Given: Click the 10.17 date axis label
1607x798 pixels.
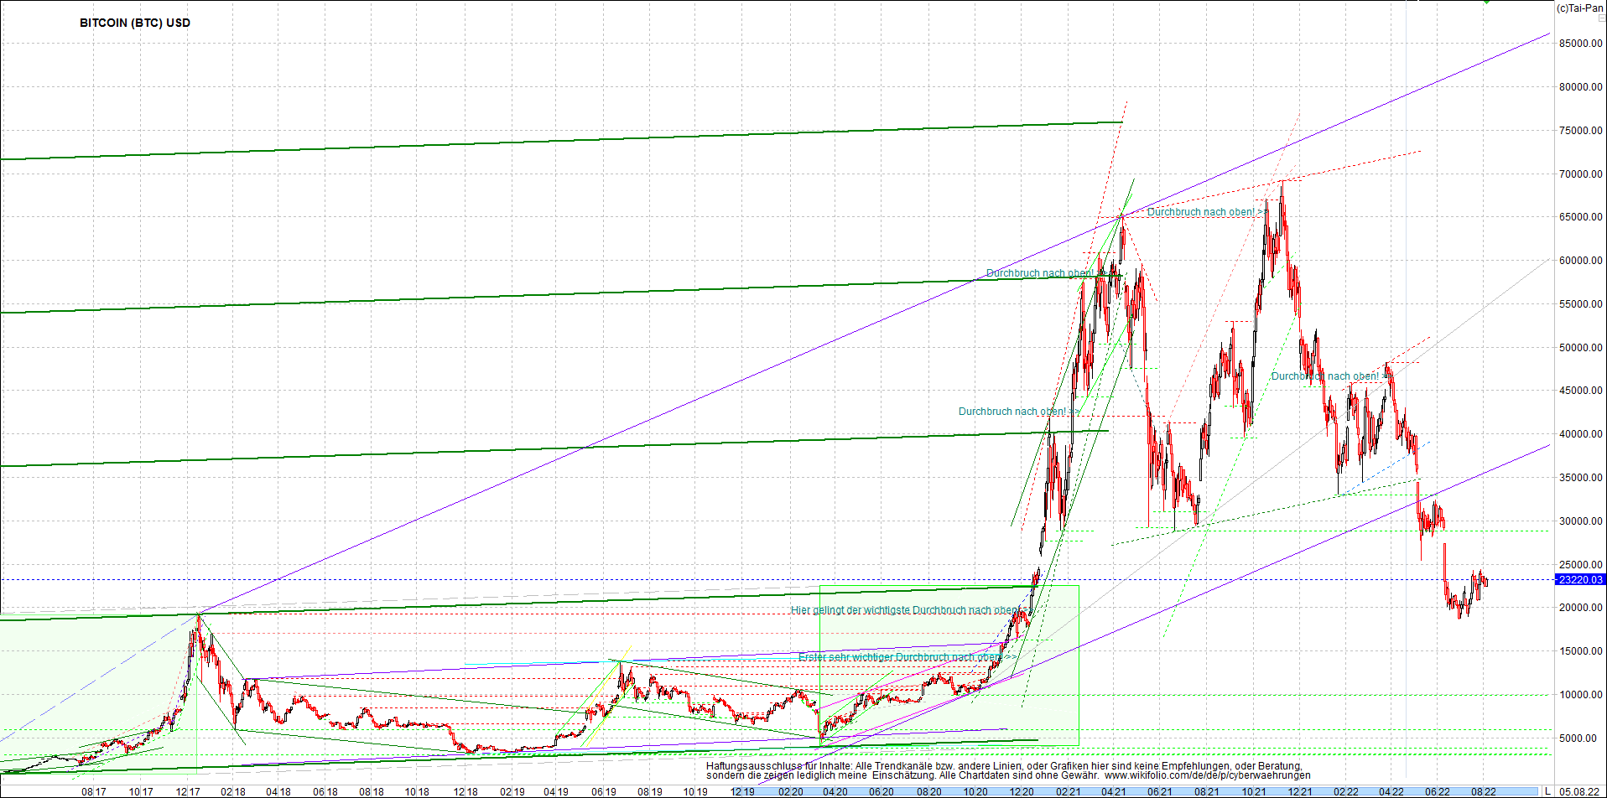Looking at the screenshot, I should 141,791.
